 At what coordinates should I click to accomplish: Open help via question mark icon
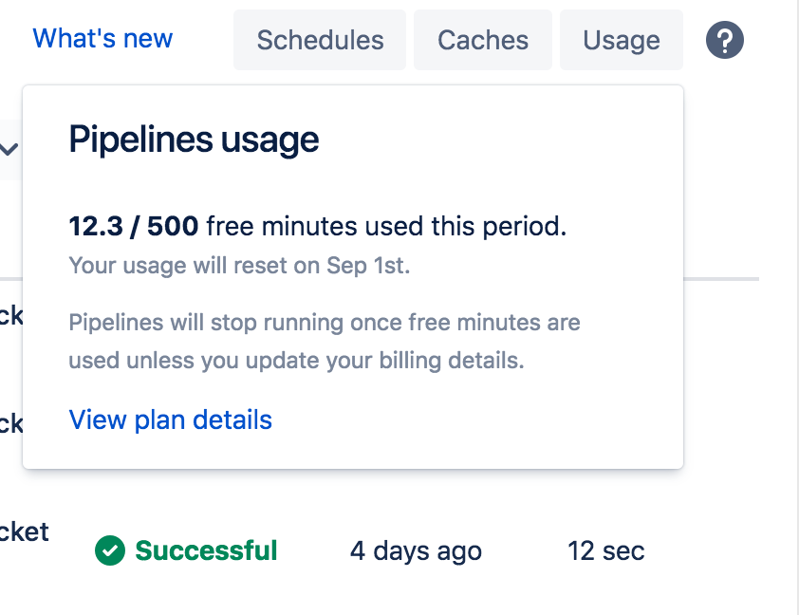tap(725, 40)
